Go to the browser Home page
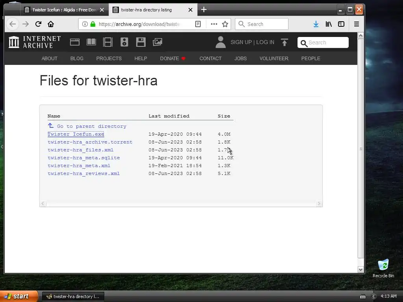This screenshot has height=302, width=403. point(51,24)
